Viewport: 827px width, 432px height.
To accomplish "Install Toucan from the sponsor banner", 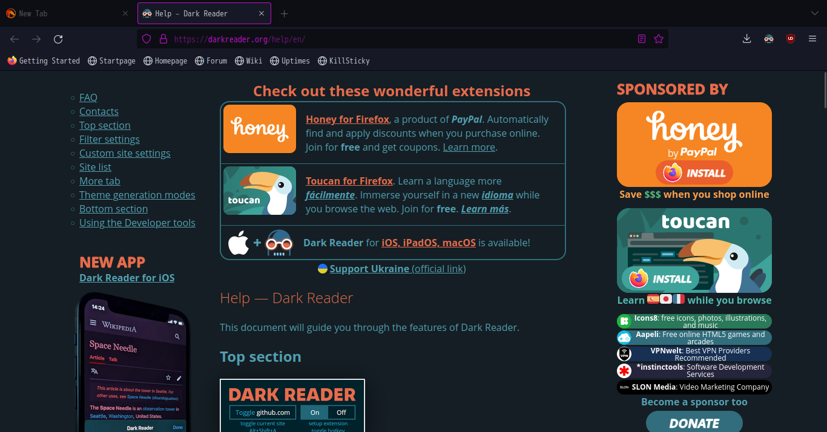I will [x=661, y=279].
